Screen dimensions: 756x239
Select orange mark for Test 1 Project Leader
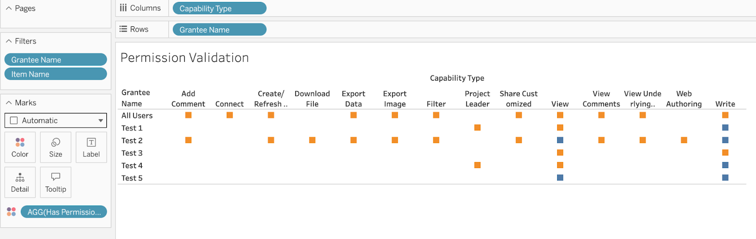(x=477, y=128)
